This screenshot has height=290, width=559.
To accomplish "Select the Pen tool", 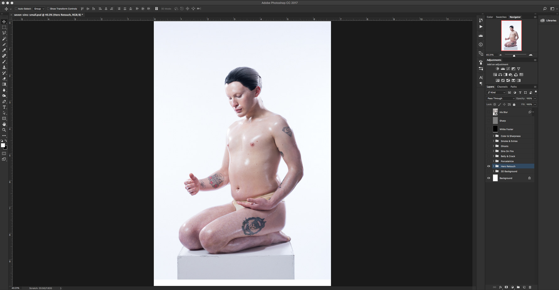I will [x=4, y=101].
